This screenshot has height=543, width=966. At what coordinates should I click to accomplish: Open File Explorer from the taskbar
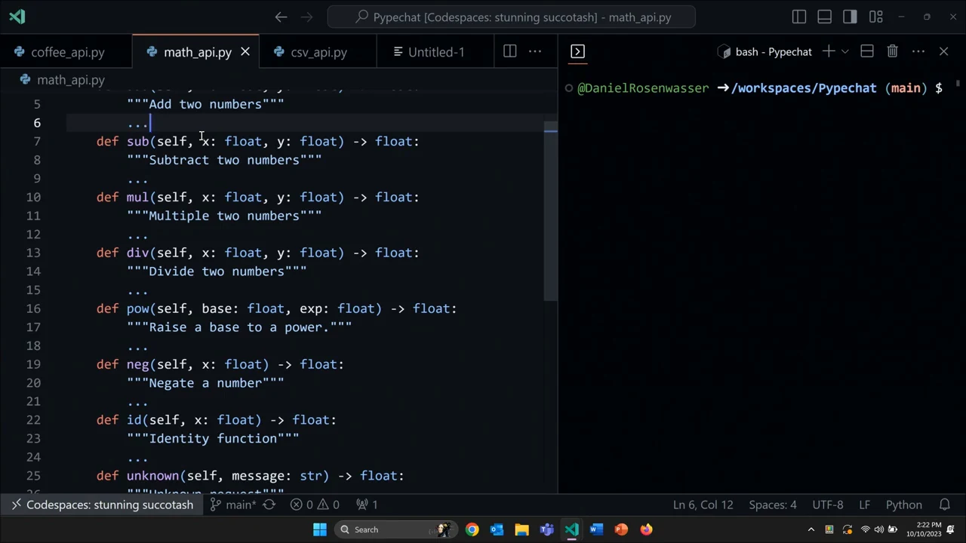[521, 529]
